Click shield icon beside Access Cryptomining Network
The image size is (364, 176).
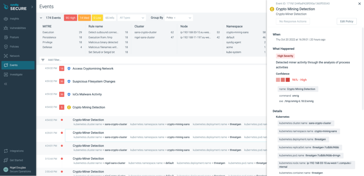click(x=69, y=69)
